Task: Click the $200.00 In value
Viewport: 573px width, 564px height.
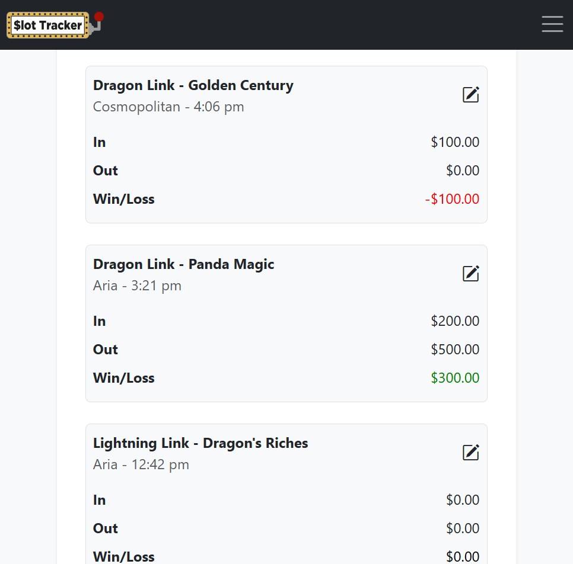Action: click(455, 321)
